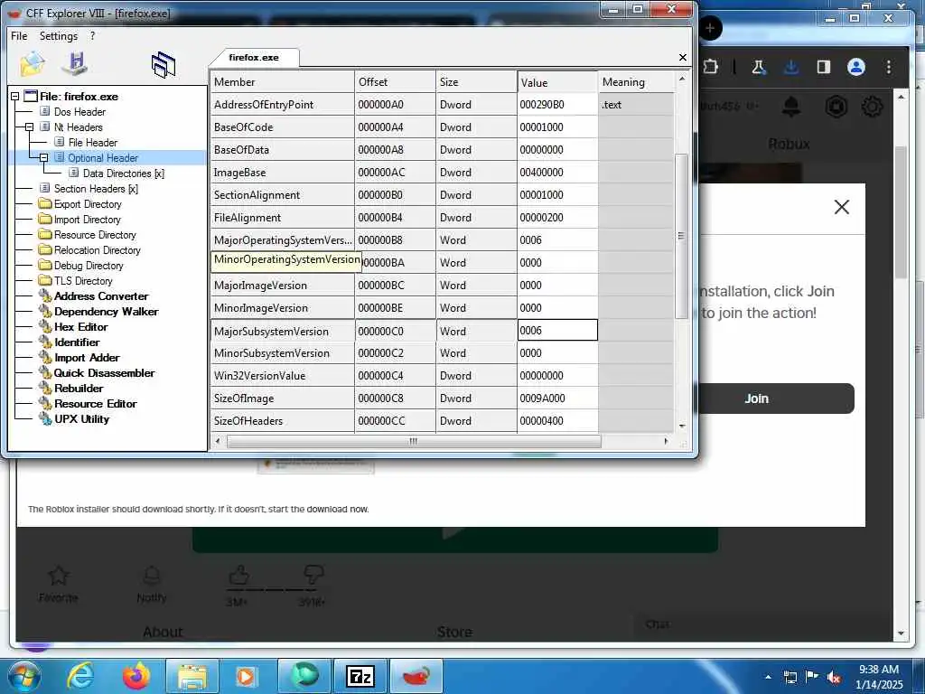Collapse the File: firefox.exe tree root
Image resolution: width=925 pixels, height=694 pixels.
[14, 96]
